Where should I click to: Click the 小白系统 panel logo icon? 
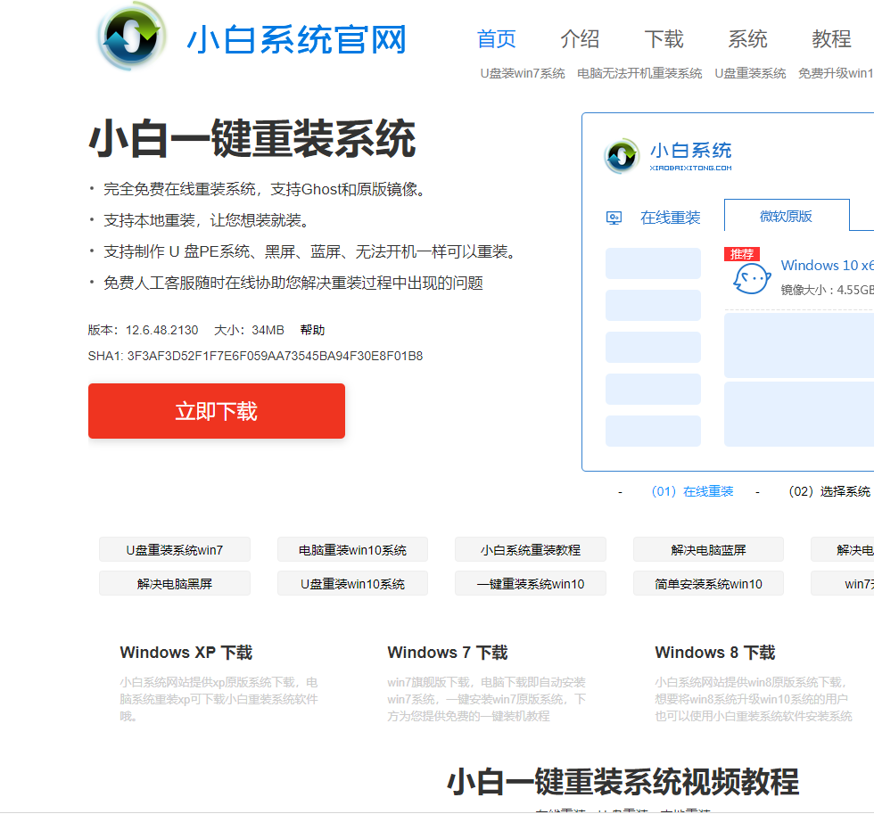(x=621, y=155)
